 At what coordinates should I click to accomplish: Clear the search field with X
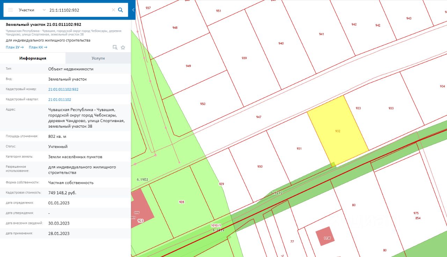tap(113, 10)
